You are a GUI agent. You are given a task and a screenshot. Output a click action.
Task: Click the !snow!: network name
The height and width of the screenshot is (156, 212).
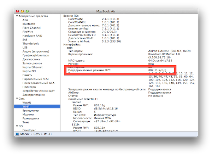(76, 102)
